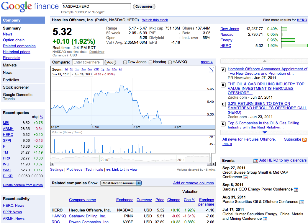This screenshot has width=308, height=223.
Task: Sort table by Earnings per share
Action: coord(206,202)
